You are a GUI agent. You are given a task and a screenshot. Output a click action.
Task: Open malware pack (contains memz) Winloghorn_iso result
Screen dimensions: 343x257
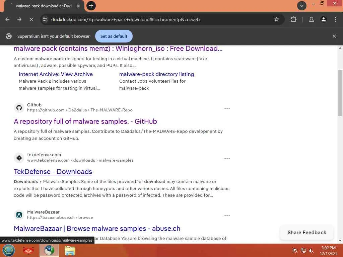click(x=118, y=49)
